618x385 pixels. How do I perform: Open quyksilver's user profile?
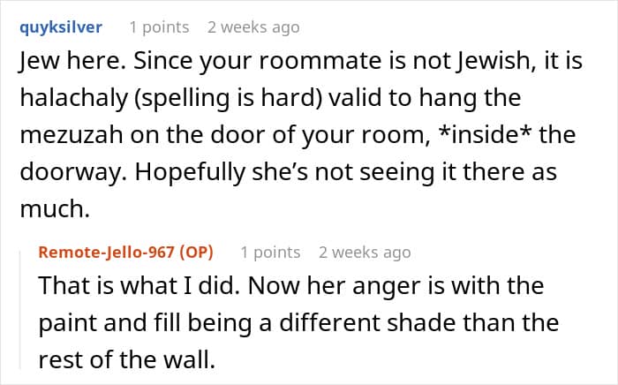tap(61, 27)
